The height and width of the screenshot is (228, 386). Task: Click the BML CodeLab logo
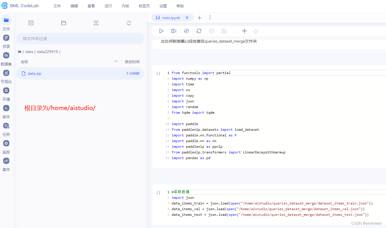coord(20,6)
